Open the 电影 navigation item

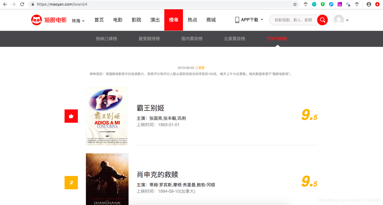118,20
